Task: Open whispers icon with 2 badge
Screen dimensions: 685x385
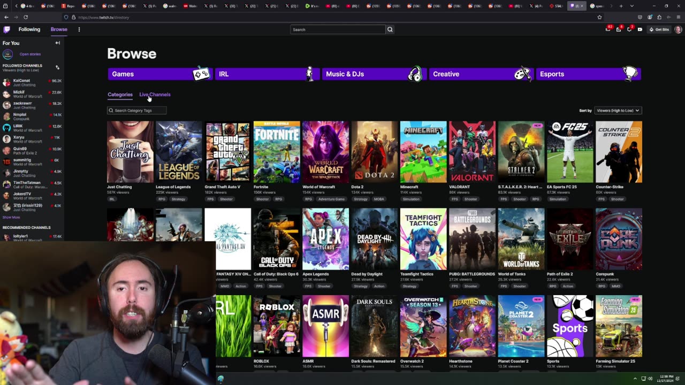Action: click(629, 29)
